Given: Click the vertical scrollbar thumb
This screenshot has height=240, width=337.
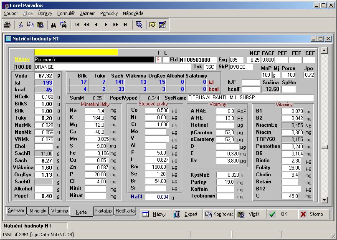Looking at the screenshot, I should coord(324,147).
